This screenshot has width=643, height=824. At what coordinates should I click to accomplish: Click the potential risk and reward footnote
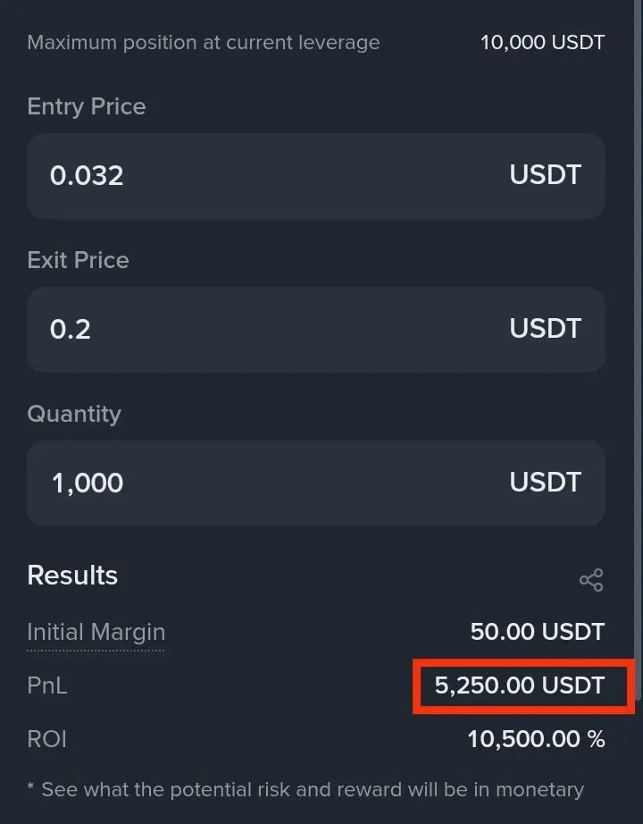(305, 789)
